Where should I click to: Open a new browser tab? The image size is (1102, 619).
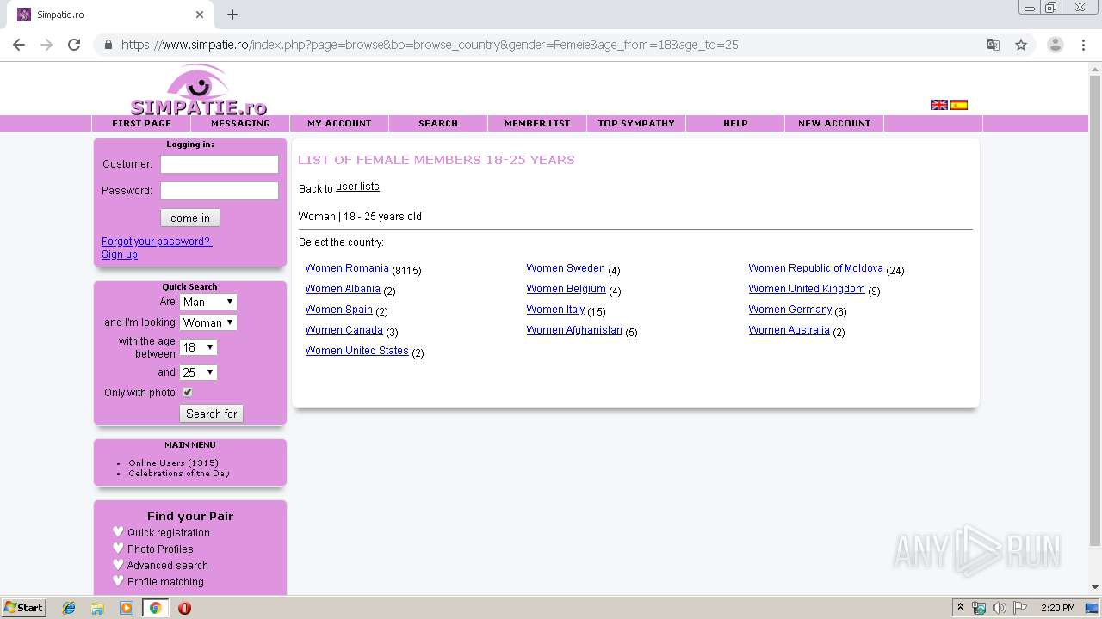click(232, 15)
